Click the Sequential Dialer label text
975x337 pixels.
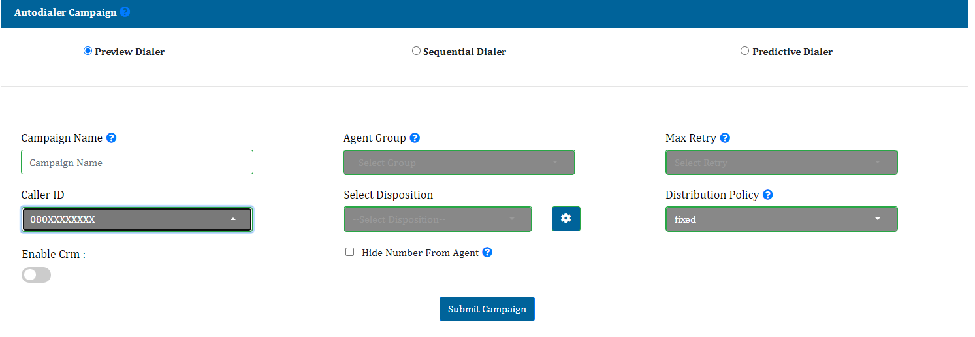tap(464, 52)
